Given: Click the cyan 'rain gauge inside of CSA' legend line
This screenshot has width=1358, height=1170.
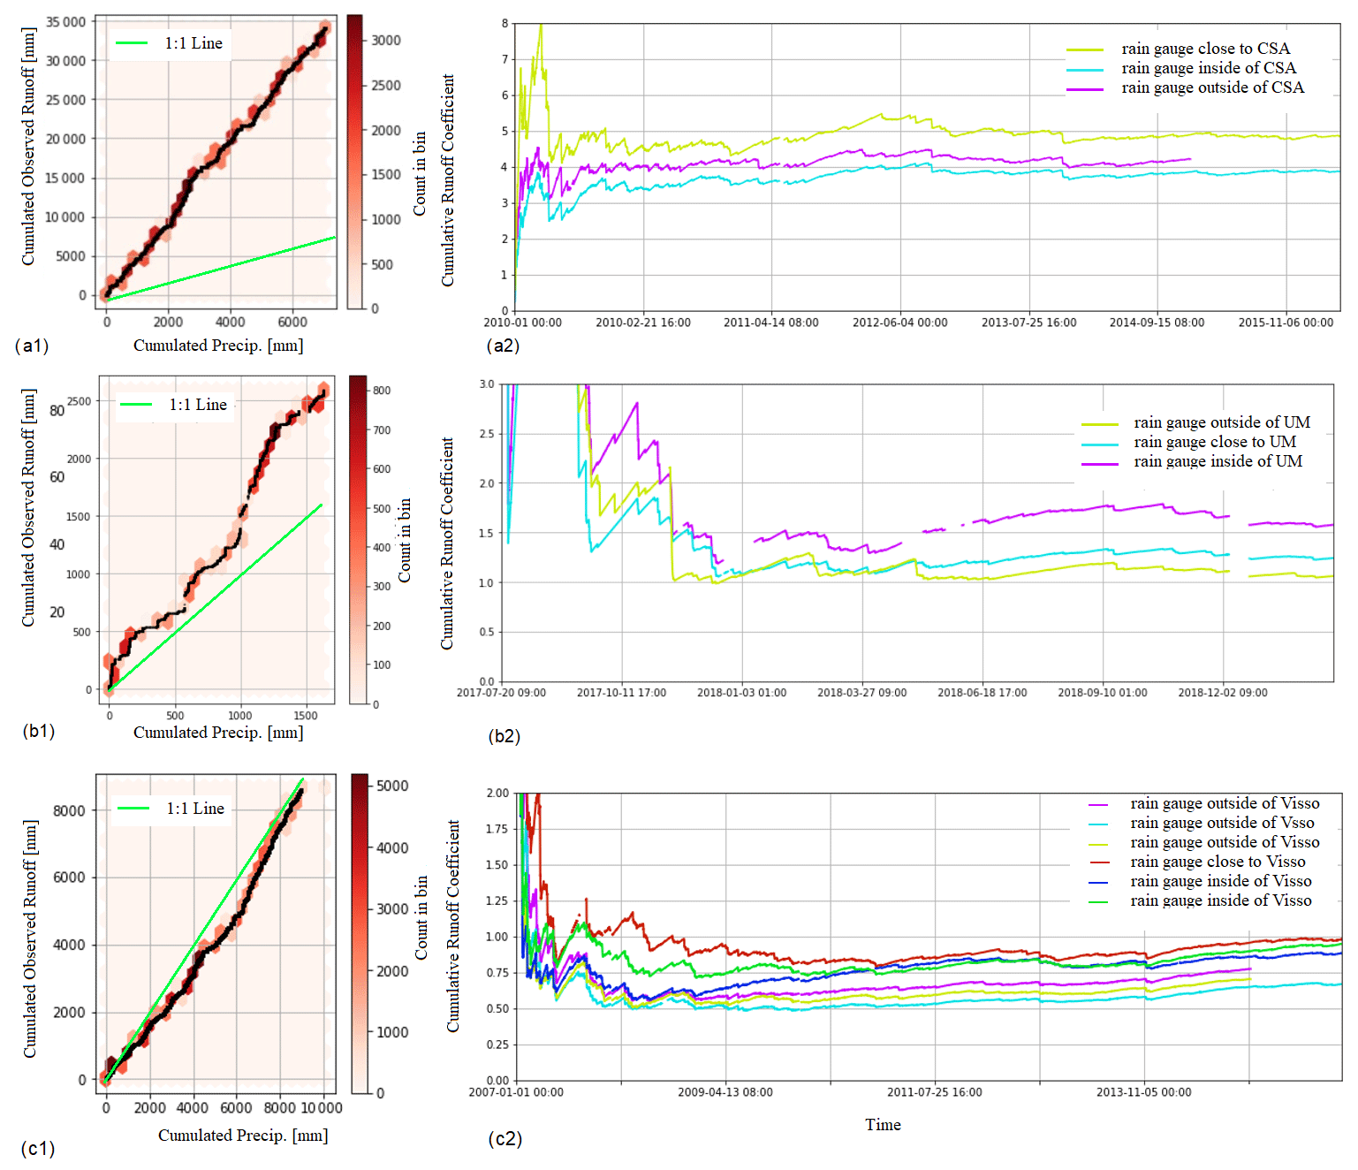Looking at the screenshot, I should (1084, 69).
